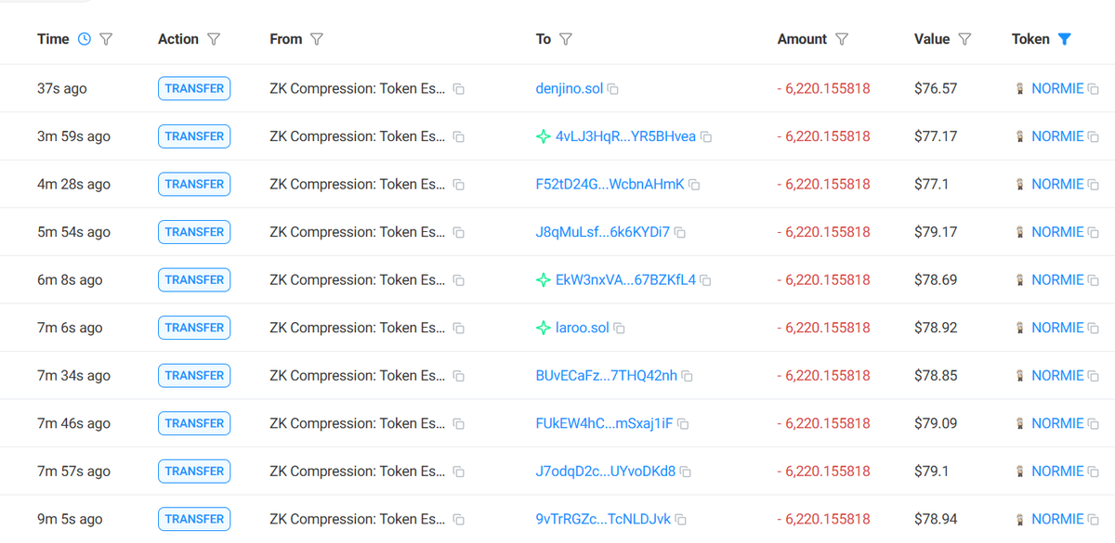Open the active Token column filter
1115x543 pixels.
[1065, 39]
